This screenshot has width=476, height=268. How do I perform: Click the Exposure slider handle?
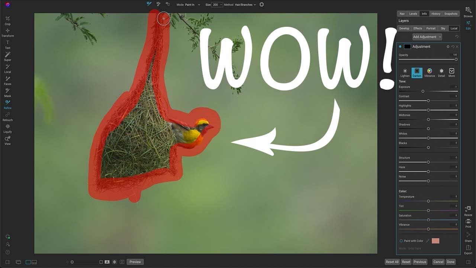423,91
